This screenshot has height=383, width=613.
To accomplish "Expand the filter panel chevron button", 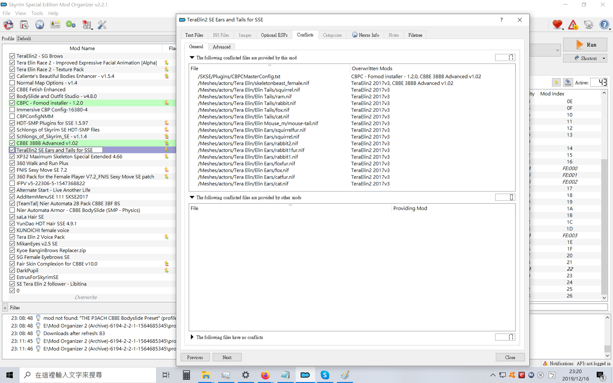I will coord(5,308).
